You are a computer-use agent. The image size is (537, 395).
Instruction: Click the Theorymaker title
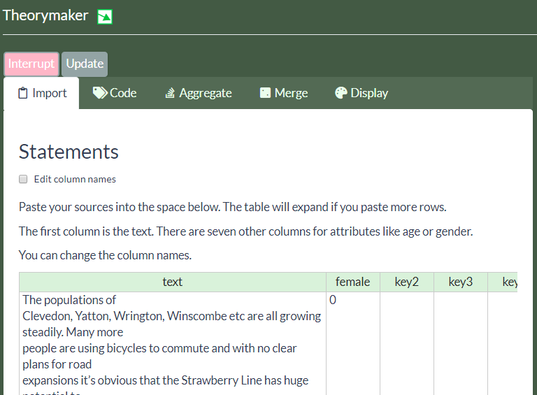click(x=45, y=15)
